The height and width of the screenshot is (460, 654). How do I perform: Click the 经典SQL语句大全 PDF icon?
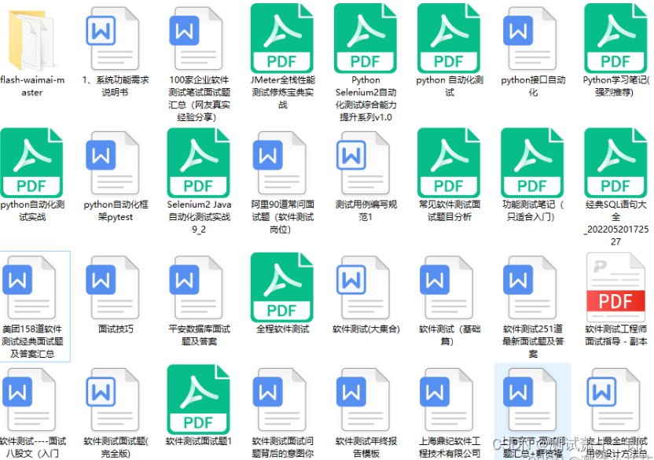click(615, 163)
